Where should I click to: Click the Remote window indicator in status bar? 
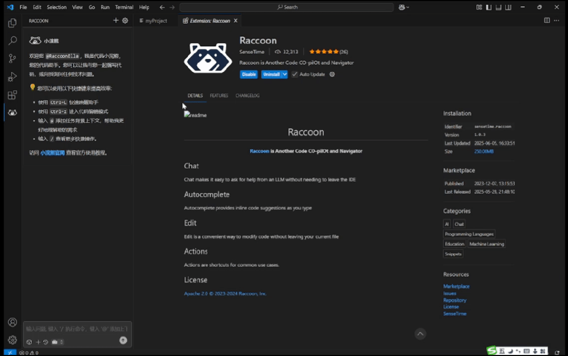tap(10, 352)
